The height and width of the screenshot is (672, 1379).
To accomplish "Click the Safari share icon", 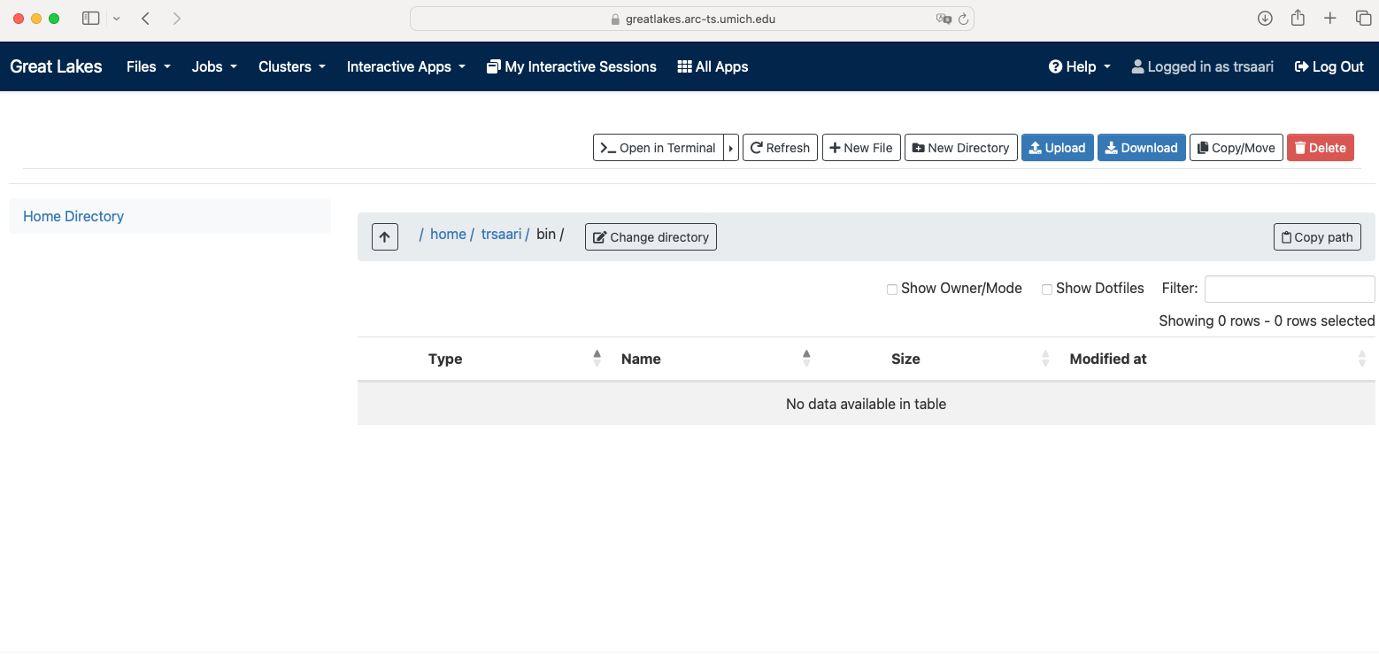I will 1298,19.
